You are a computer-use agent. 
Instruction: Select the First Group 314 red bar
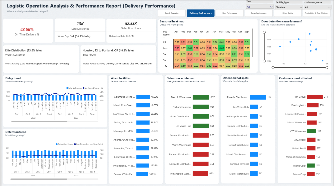click(315, 97)
